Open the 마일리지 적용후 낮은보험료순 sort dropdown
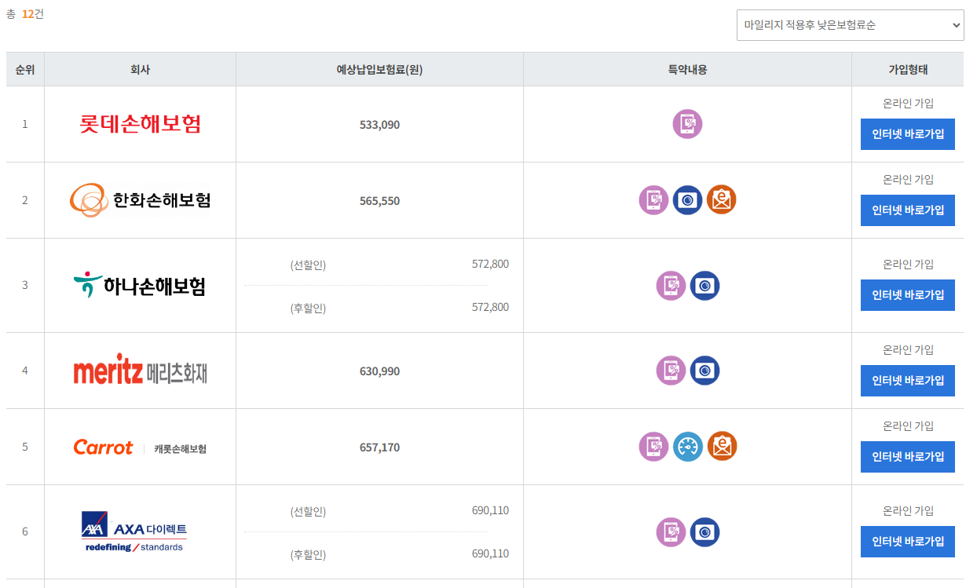This screenshot has width=977, height=588. 850,25
